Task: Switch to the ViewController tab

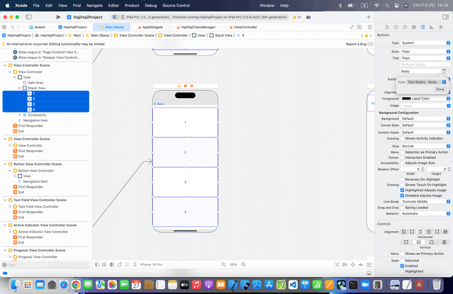Action: tap(243, 27)
